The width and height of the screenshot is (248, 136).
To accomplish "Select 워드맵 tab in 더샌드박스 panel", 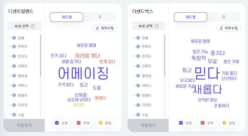I will [191, 17].
